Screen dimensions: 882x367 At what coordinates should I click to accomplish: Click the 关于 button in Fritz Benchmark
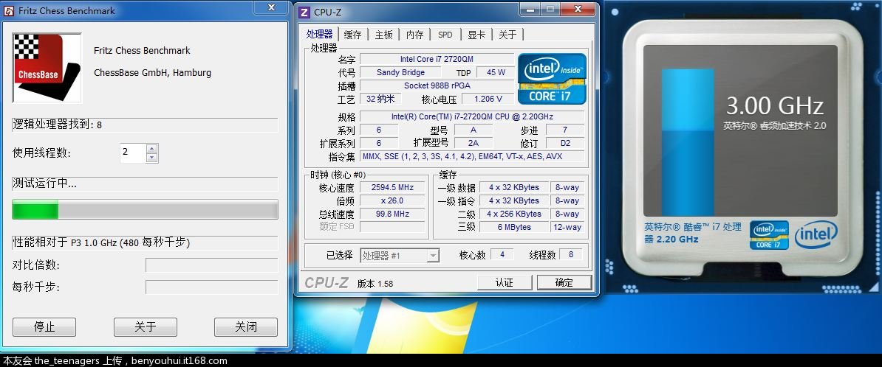[x=145, y=326]
